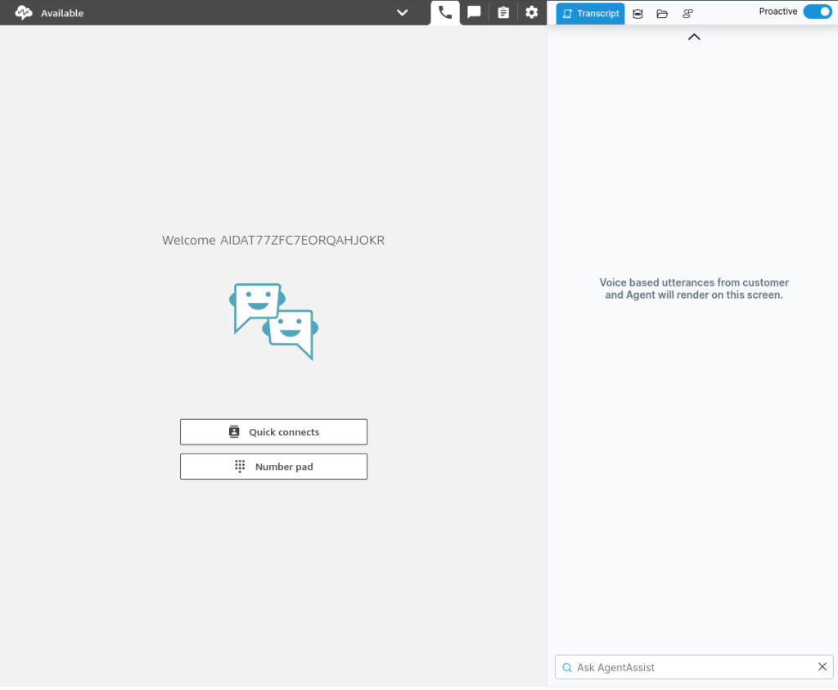The height and width of the screenshot is (690, 838).
Task: Open the Number pad
Action: [273, 466]
